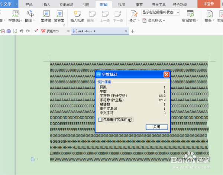The height and width of the screenshot is (175, 223).
Task: Expand the 翻译 dropdown arrow
Action: pos(34,20)
